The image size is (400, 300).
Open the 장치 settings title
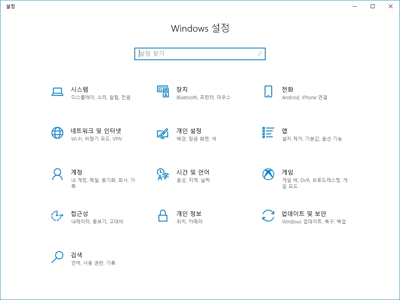pyautogui.click(x=182, y=89)
